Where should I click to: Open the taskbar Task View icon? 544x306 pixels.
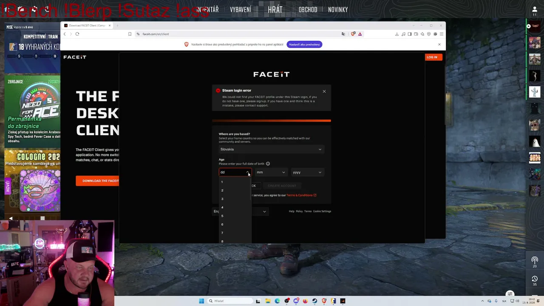pos(258,301)
